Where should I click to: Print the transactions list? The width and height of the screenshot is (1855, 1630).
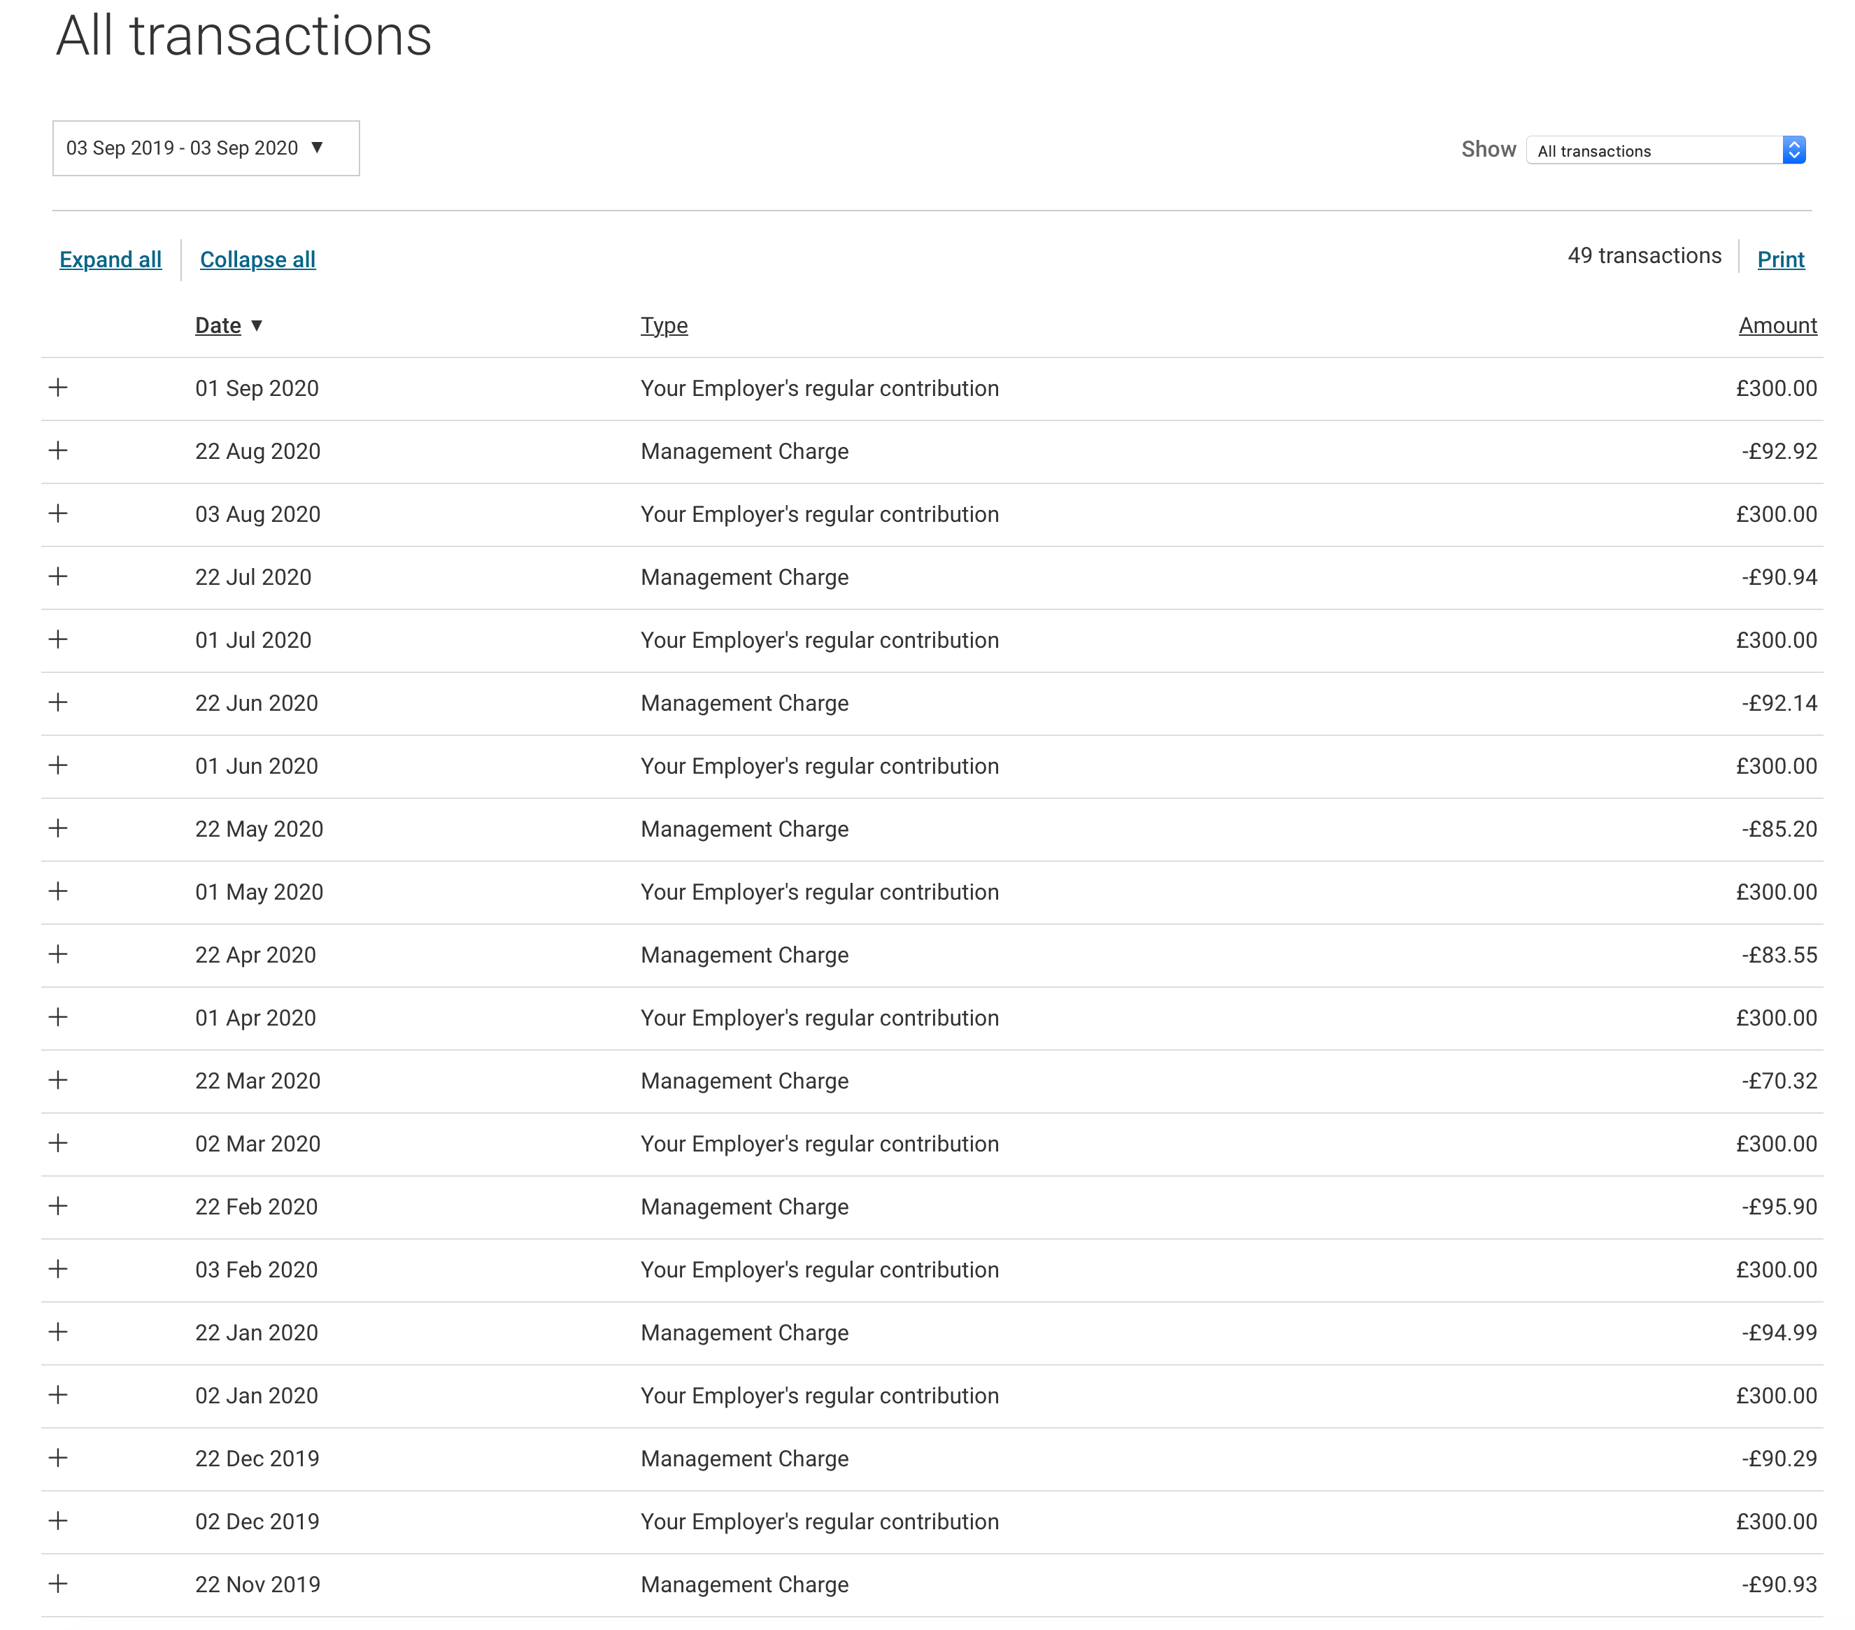point(1779,260)
